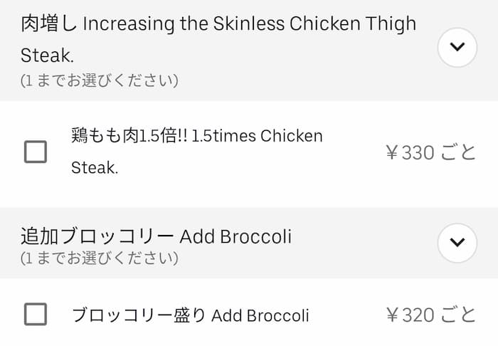Collapse the 追加ブロッコリー section chevron
498x346 pixels.
click(x=457, y=242)
